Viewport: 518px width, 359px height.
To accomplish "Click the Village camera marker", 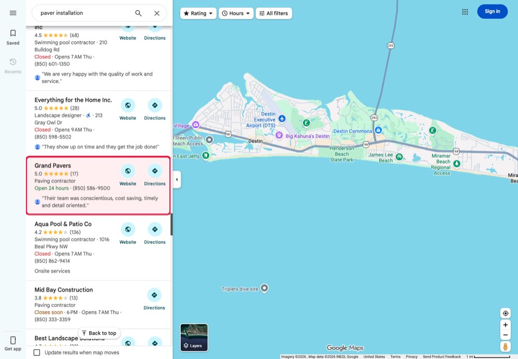I will point(196,124).
